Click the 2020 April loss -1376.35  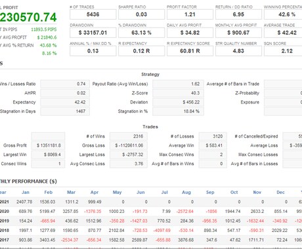(93, 212)
